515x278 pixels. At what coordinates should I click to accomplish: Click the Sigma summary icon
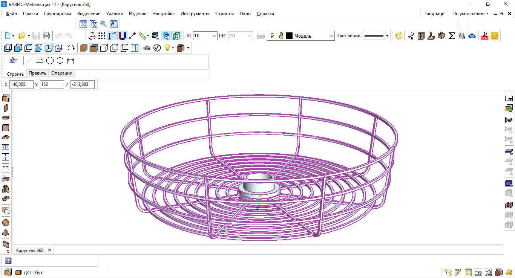click(x=452, y=36)
